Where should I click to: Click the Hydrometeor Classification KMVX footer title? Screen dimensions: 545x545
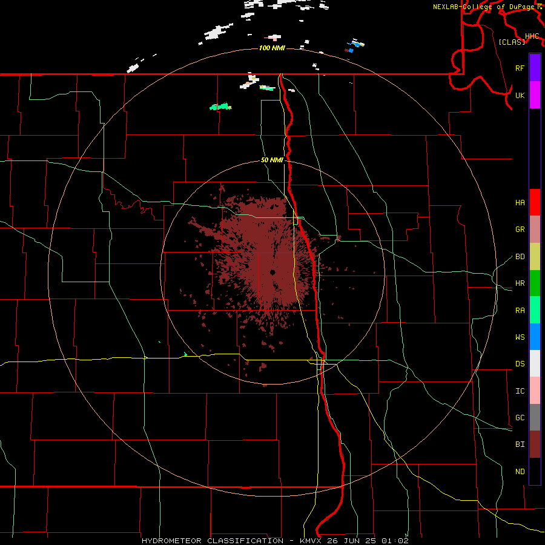pyautogui.click(x=275, y=541)
